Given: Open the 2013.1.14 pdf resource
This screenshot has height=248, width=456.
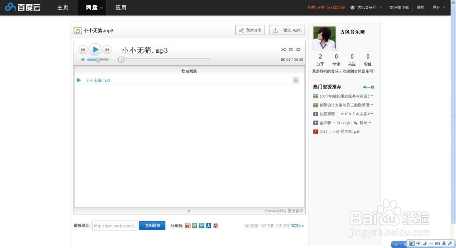Looking at the screenshot, I should pos(340,132).
